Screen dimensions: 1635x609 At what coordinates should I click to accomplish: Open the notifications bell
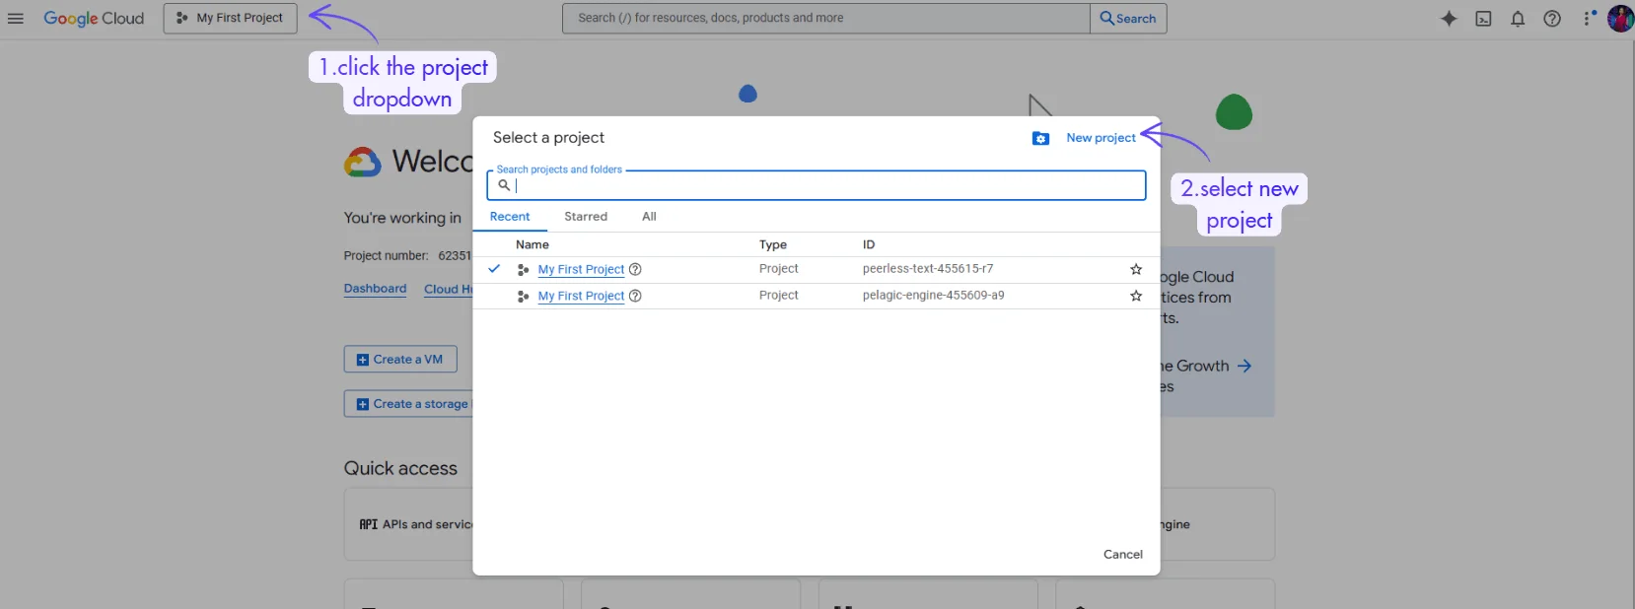pos(1518,18)
